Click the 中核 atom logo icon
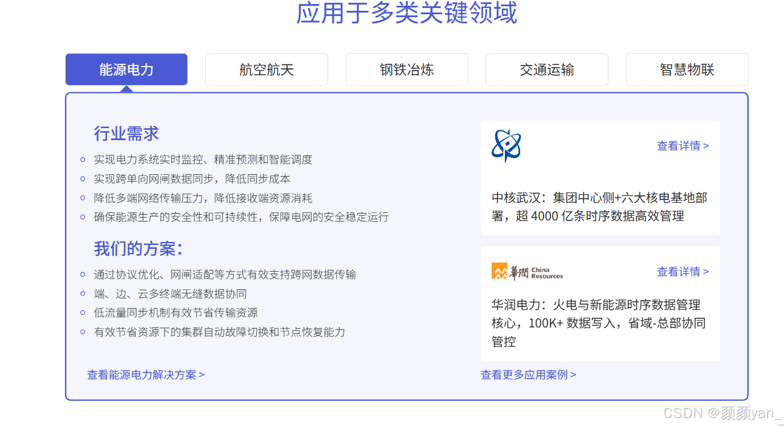This screenshot has width=784, height=426. coord(506,146)
